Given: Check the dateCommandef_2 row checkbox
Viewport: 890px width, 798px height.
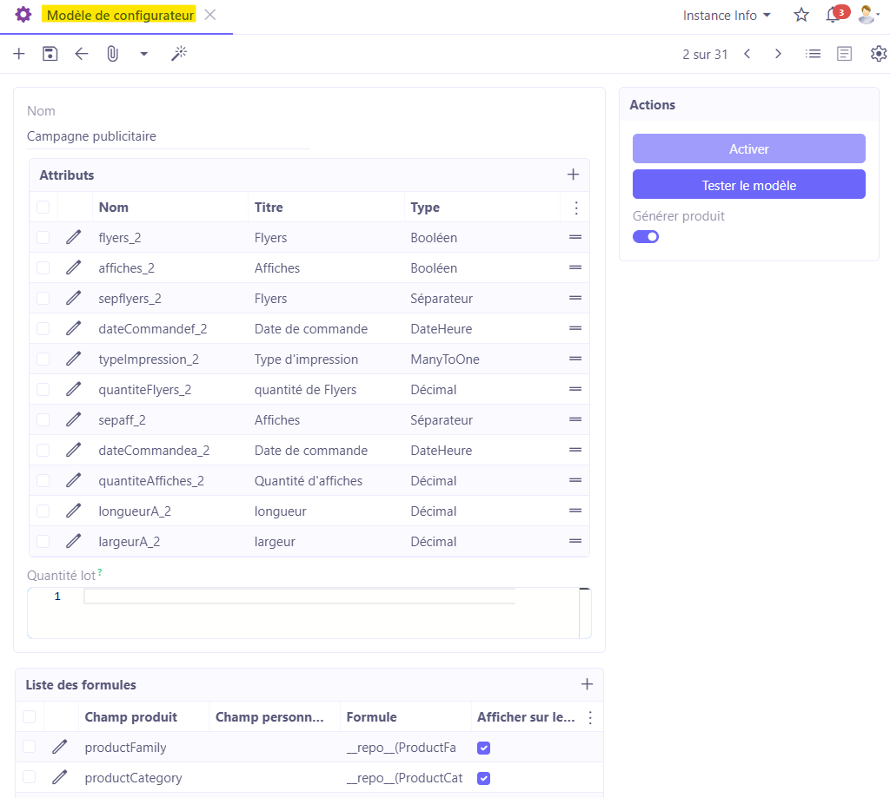Looking at the screenshot, I should click(x=43, y=328).
